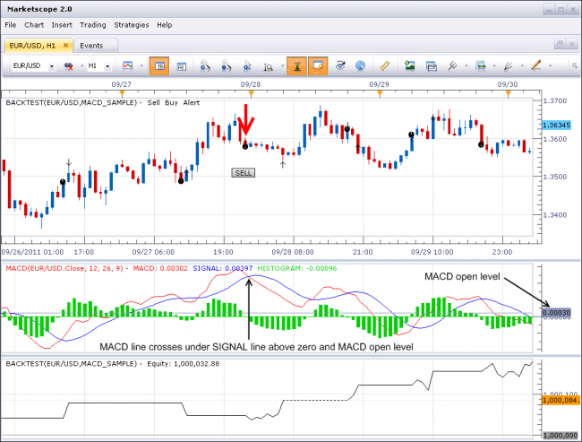The image size is (582, 442).
Task: Click BACKTEST title on the price chart
Action: (72, 102)
